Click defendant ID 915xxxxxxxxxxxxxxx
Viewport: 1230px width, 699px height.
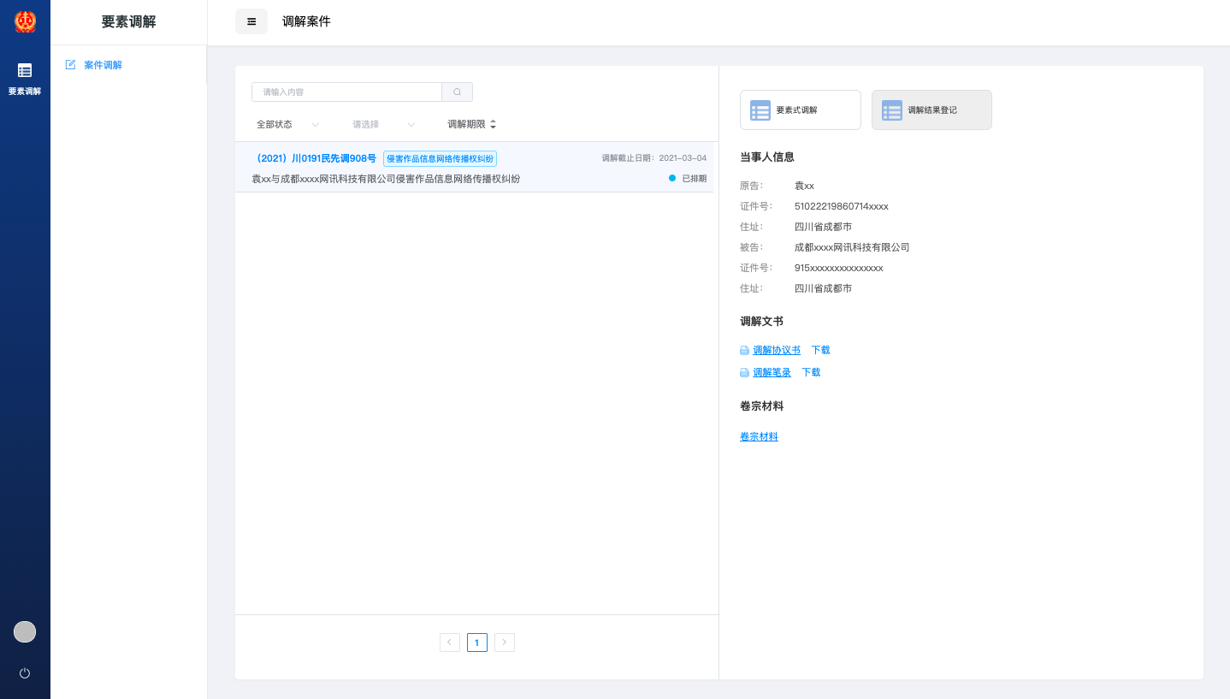[x=839, y=268]
